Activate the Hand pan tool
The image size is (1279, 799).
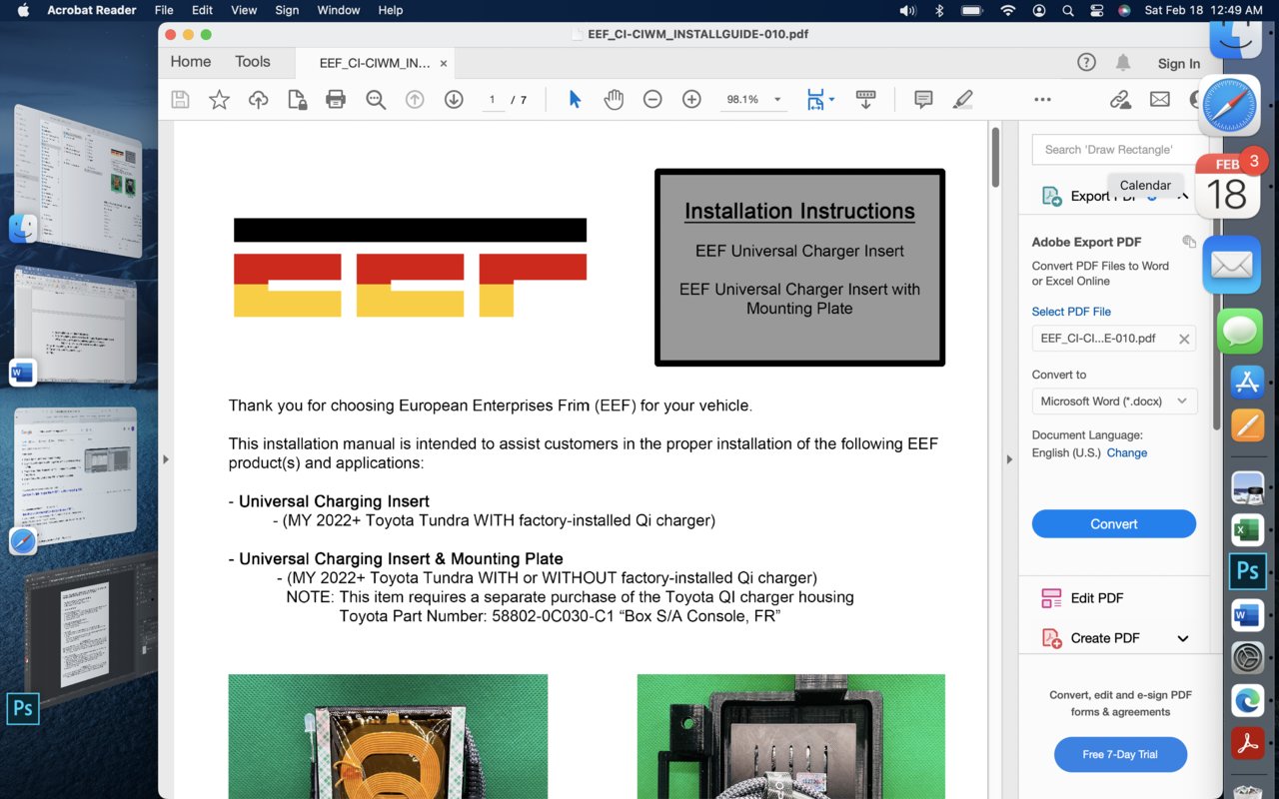(x=614, y=99)
